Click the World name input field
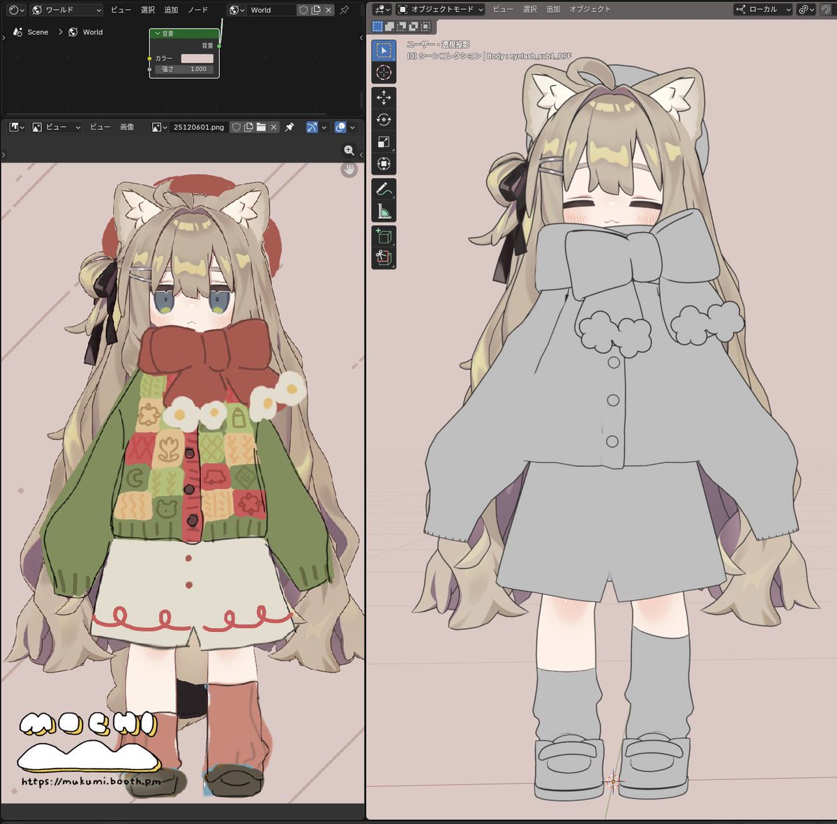Image resolution: width=837 pixels, height=824 pixels. point(272,10)
